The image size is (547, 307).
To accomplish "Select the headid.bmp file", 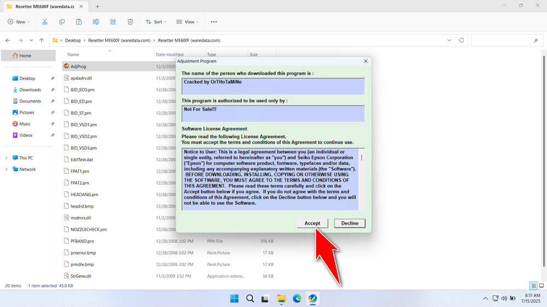I will click(82, 206).
